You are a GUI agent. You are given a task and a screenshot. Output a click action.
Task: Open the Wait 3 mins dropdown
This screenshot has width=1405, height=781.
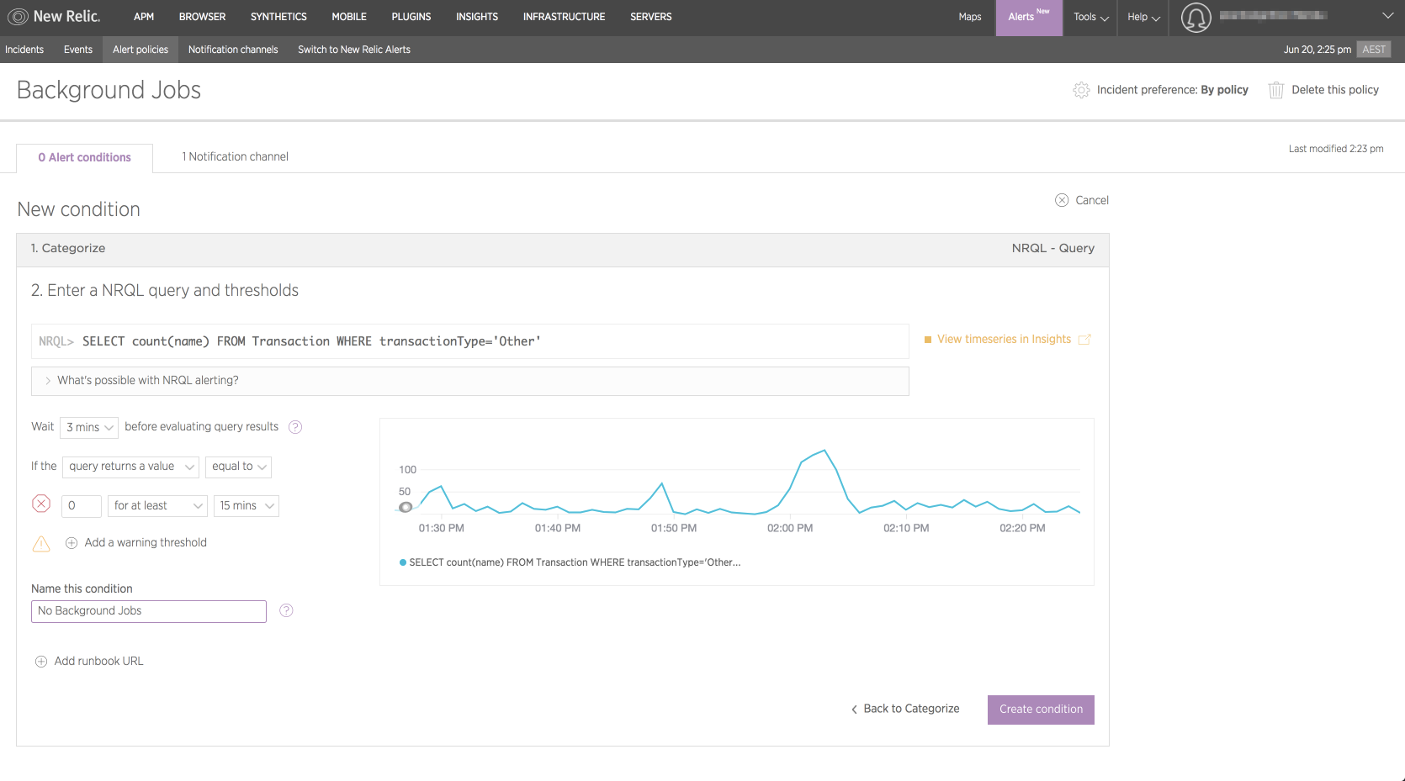click(x=89, y=427)
